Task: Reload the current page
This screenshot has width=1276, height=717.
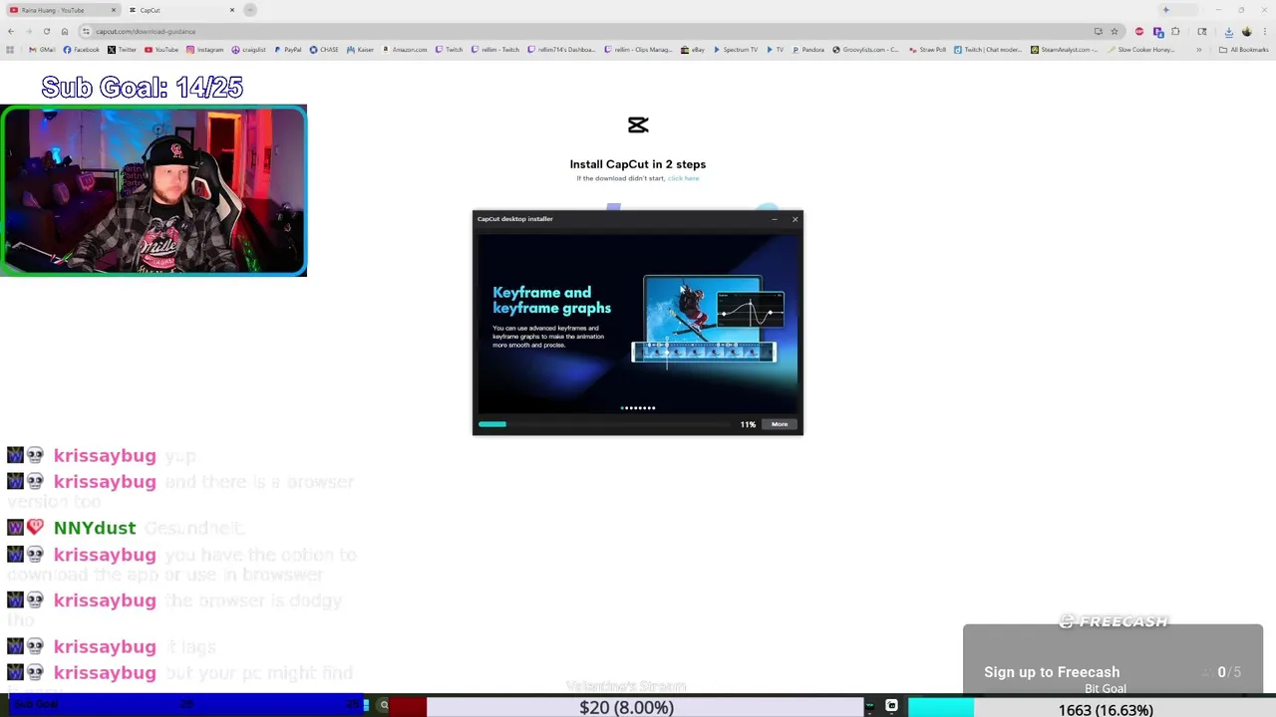Action: [x=46, y=31]
